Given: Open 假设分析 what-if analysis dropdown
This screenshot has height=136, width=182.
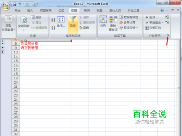Looking at the screenshot, I should [128, 28].
